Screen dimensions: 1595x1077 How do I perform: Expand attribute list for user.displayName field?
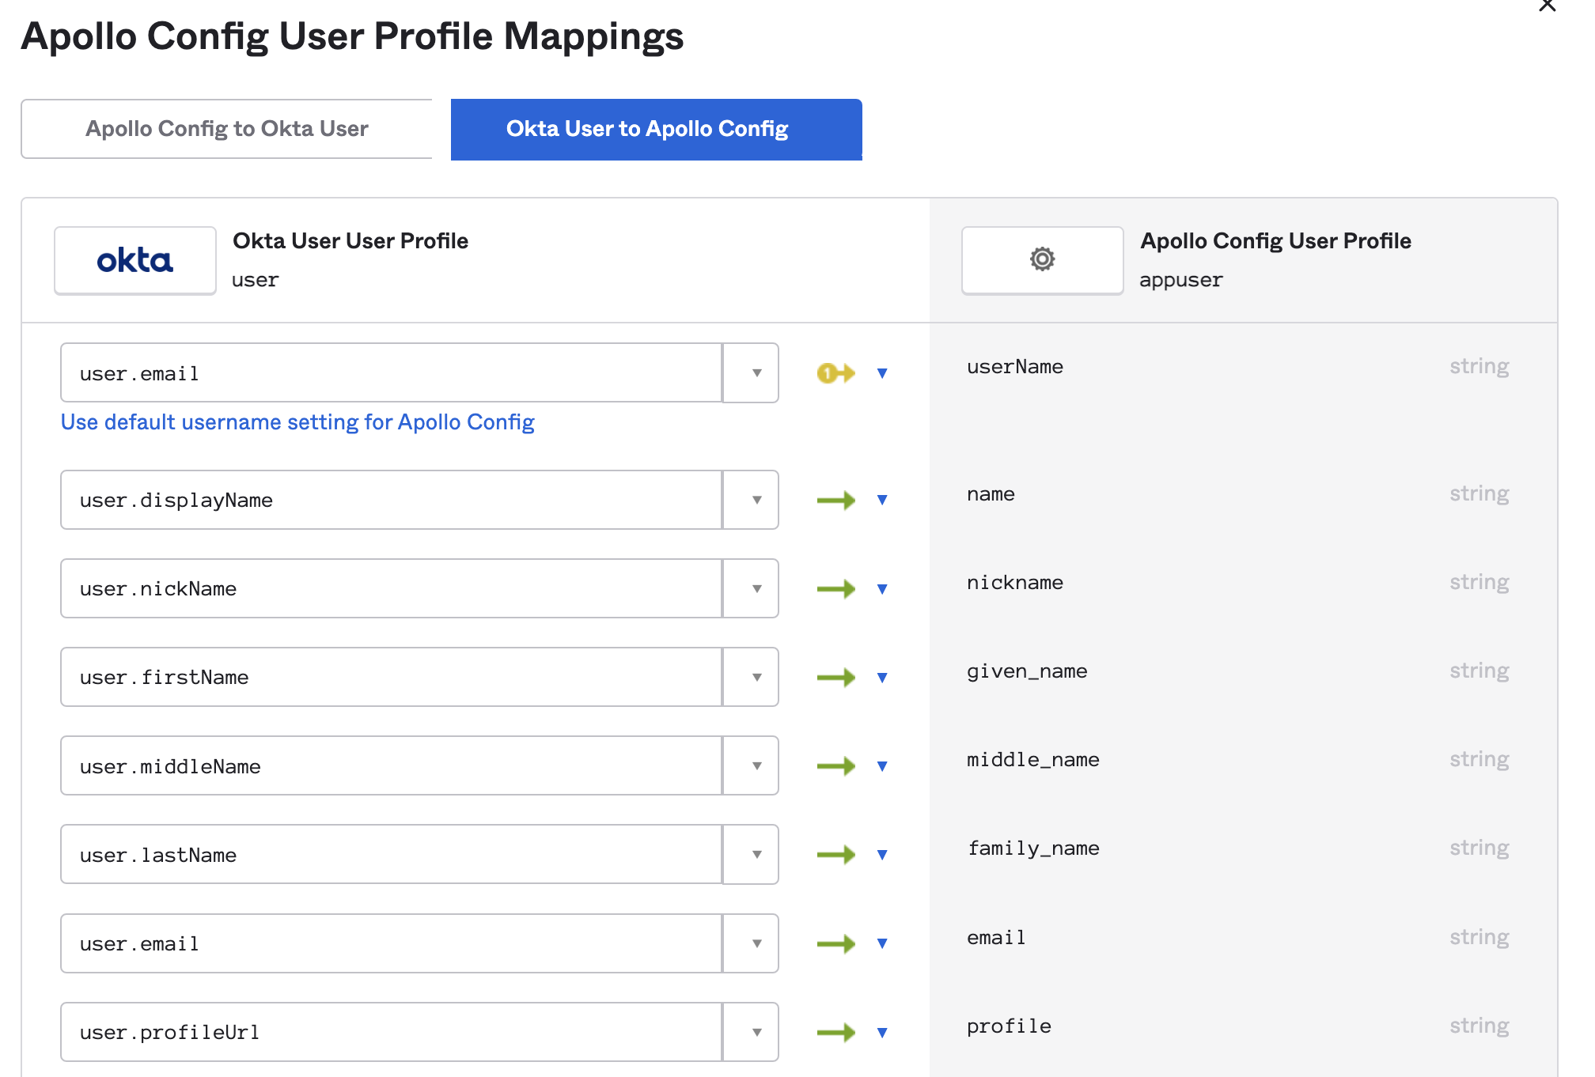pyautogui.click(x=752, y=500)
